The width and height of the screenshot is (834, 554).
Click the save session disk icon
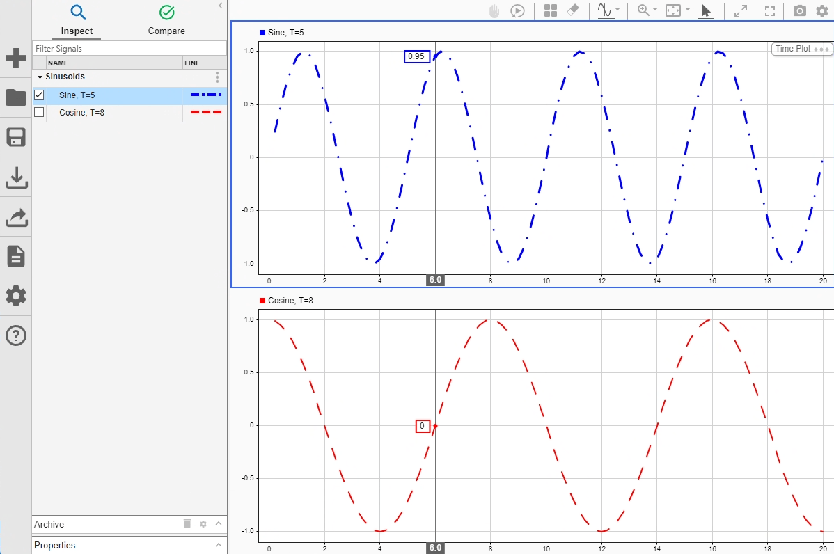point(16,138)
